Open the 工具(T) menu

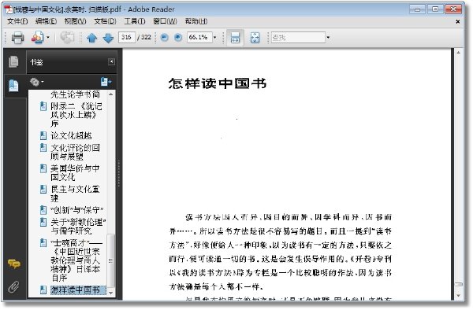(x=135, y=21)
